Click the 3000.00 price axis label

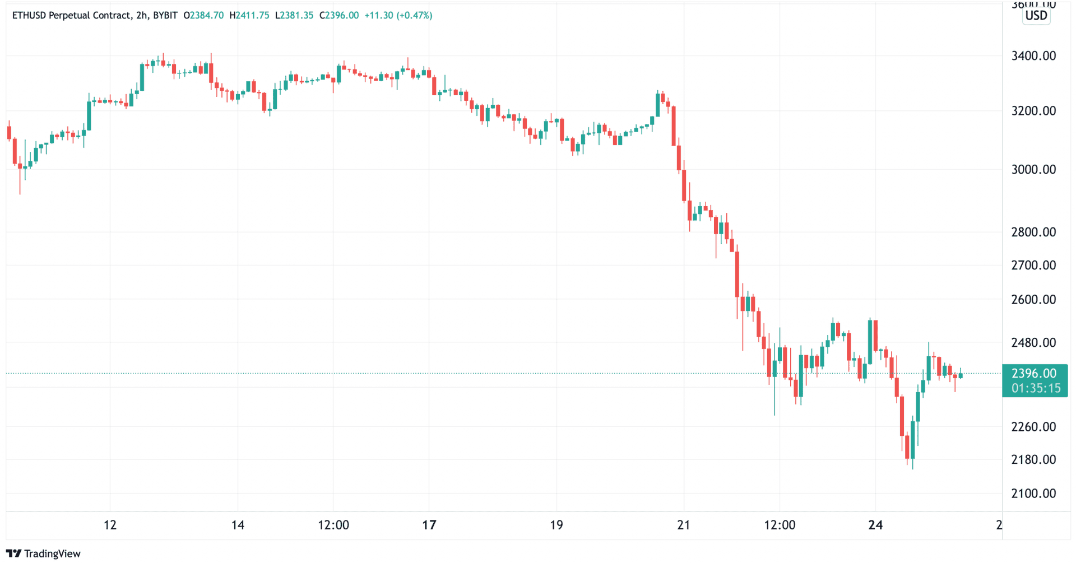click(x=1033, y=170)
